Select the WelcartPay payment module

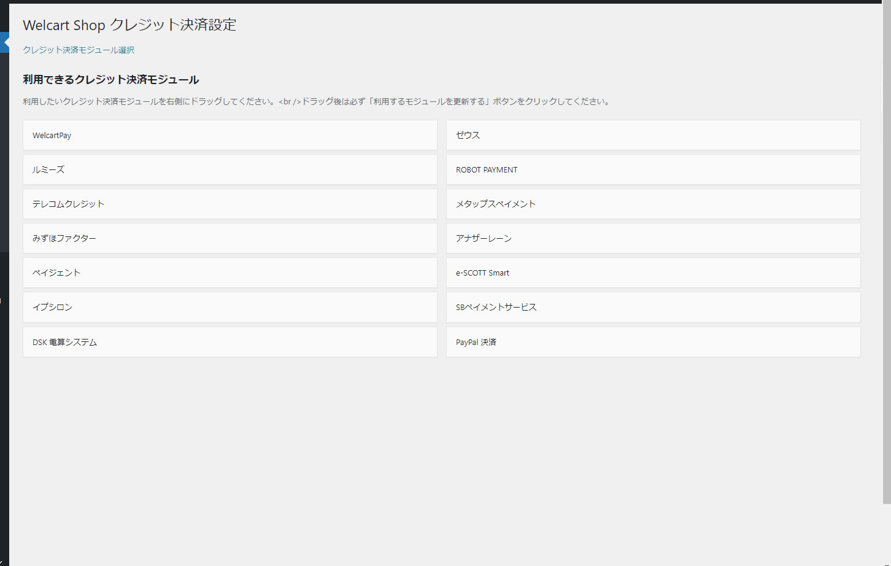(x=230, y=135)
